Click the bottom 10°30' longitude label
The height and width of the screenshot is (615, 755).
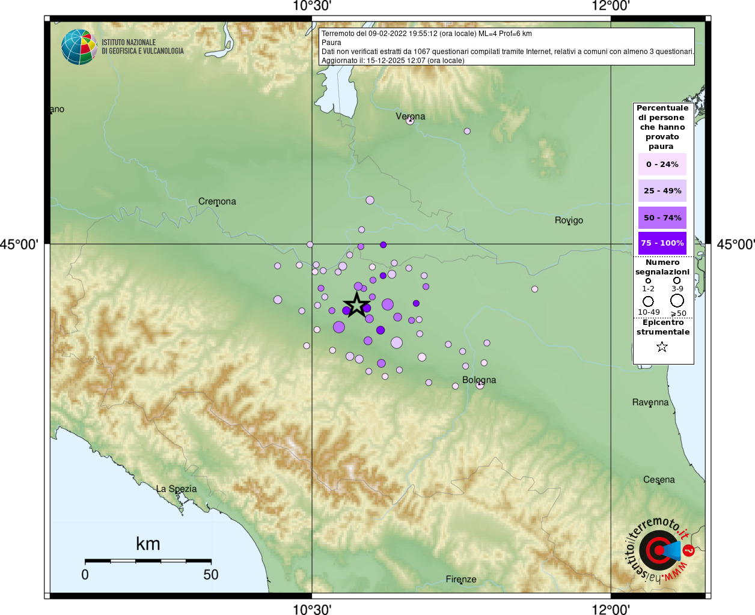[x=312, y=609]
